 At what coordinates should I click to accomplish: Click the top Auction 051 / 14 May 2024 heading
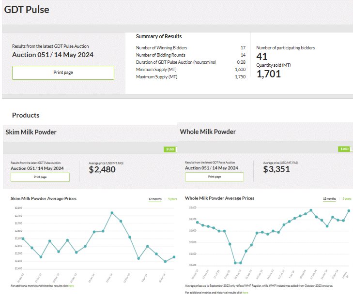pos(53,55)
